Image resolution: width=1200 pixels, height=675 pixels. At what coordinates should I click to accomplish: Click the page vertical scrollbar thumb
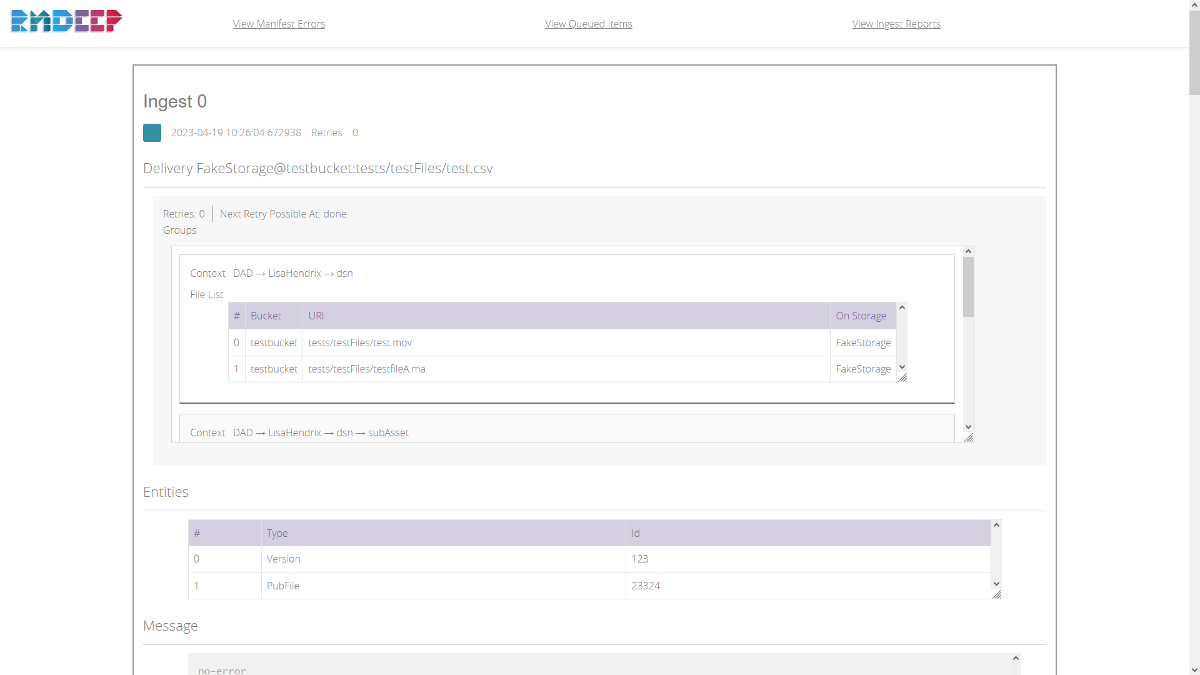[x=1194, y=53]
